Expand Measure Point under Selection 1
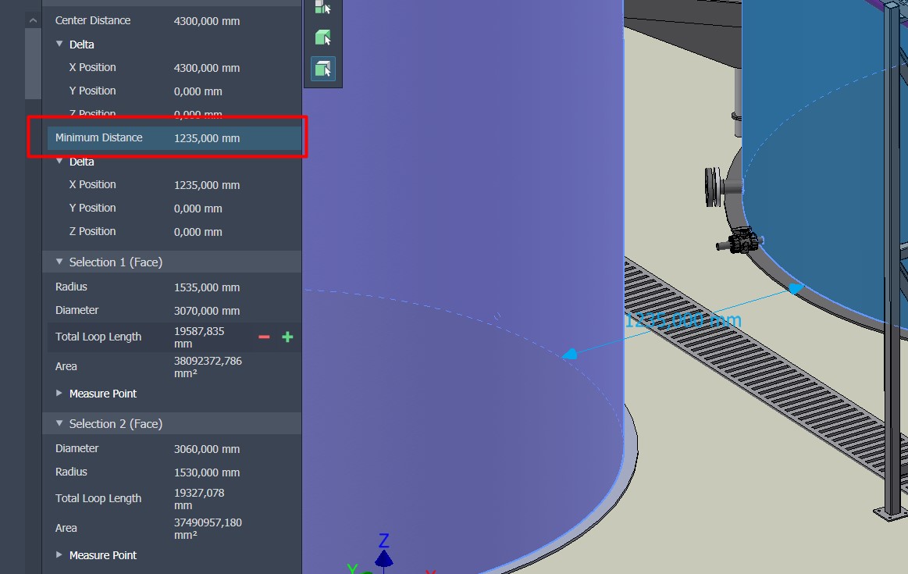 tap(59, 394)
